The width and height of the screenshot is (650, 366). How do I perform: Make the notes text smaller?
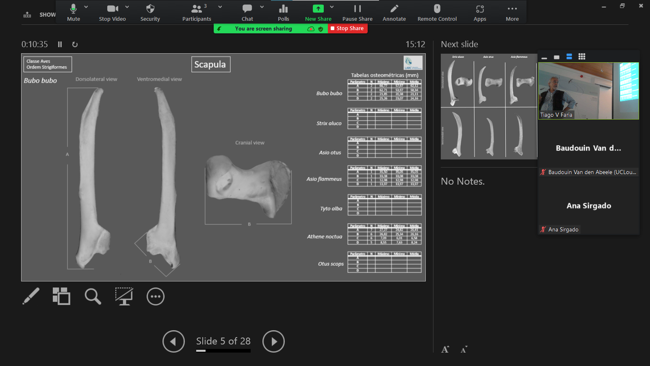click(464, 349)
